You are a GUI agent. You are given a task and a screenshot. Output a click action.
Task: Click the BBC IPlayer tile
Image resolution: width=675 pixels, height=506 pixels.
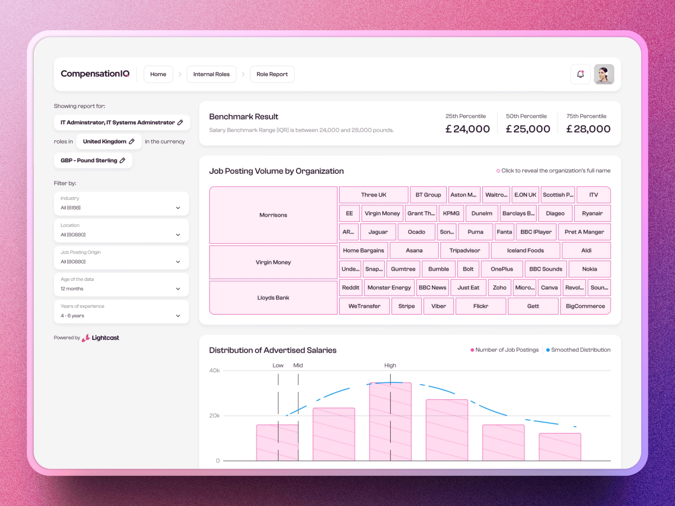pyautogui.click(x=536, y=232)
